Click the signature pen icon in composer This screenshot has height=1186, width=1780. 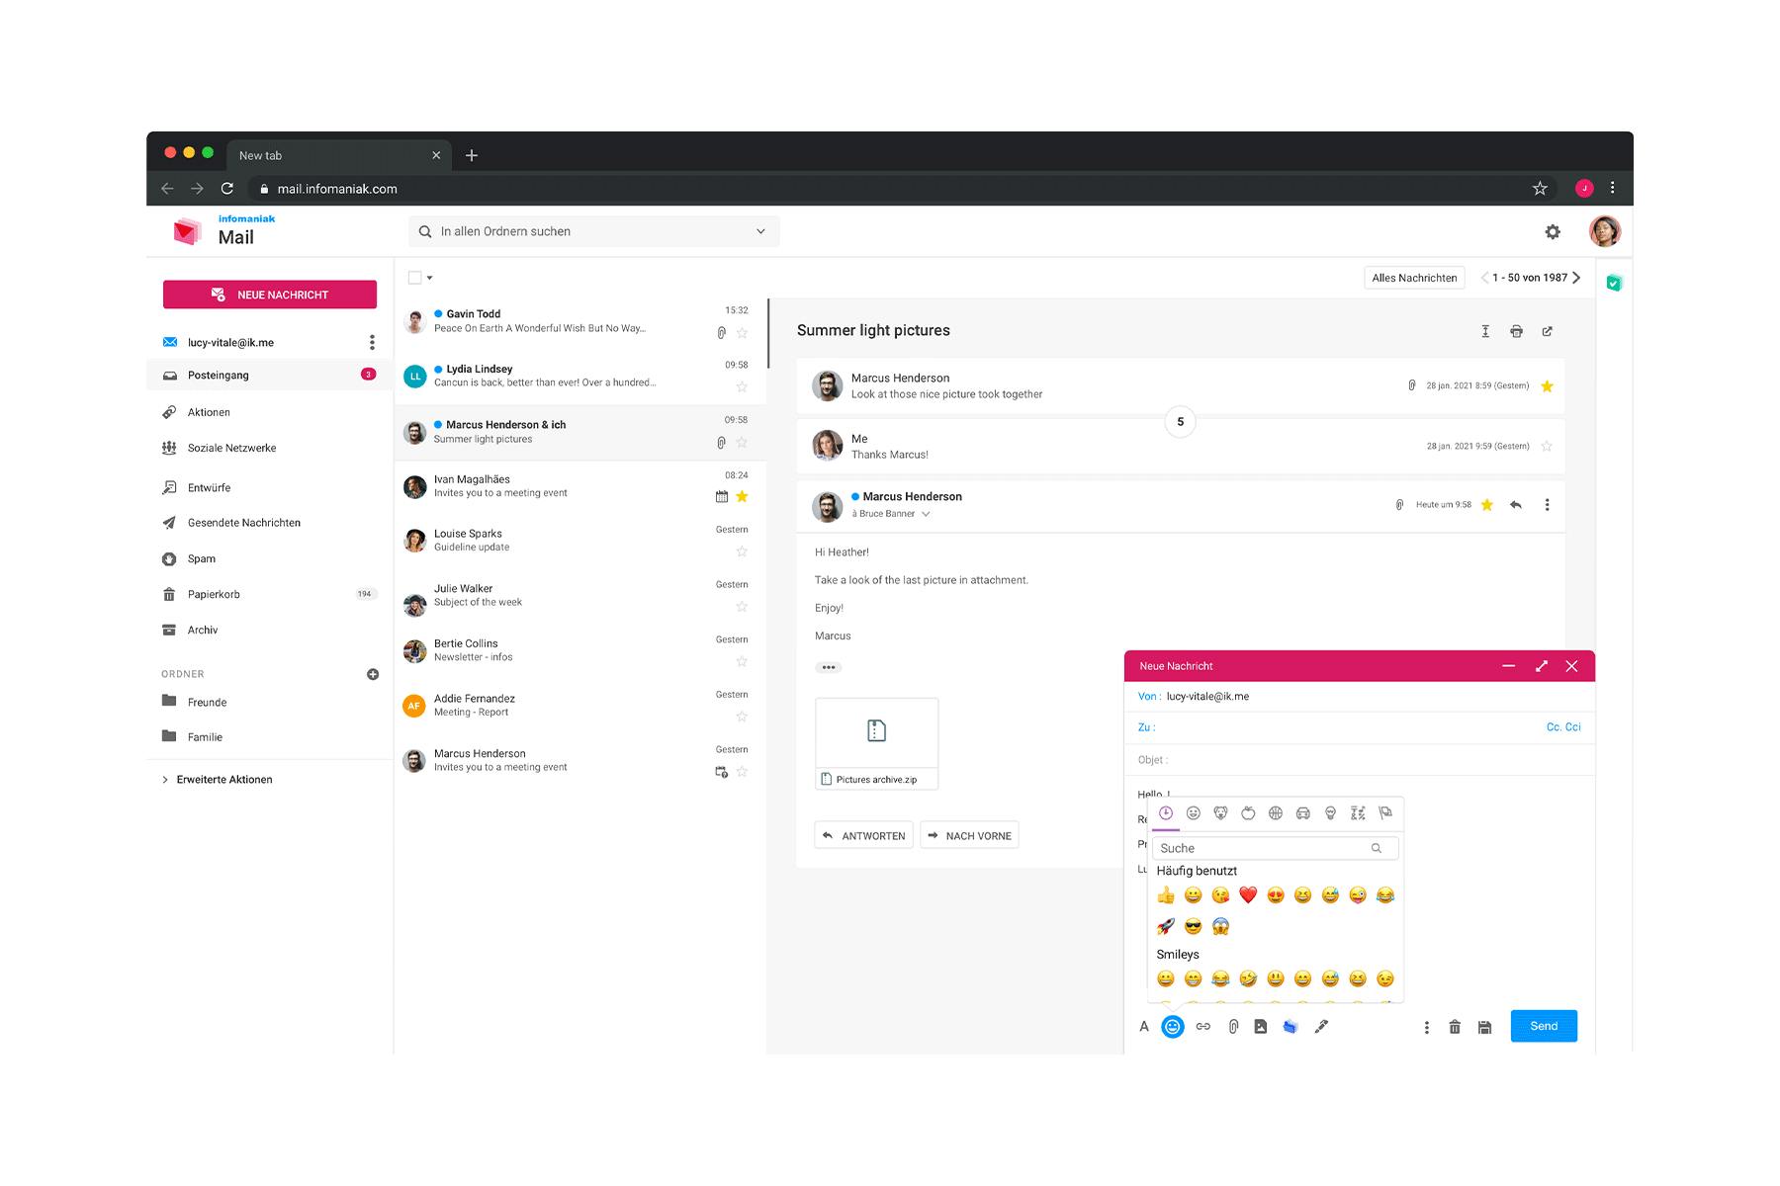1321,1027
